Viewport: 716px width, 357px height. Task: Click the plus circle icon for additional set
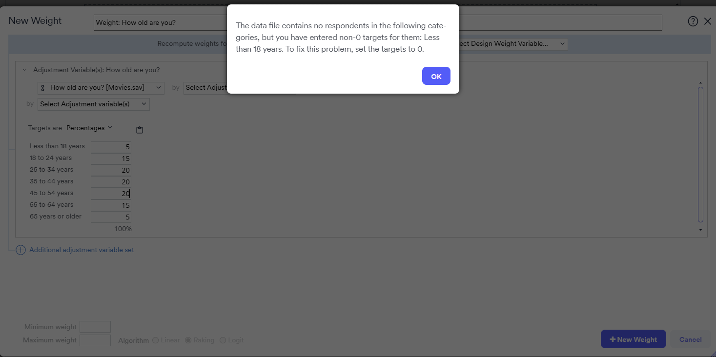[x=20, y=250]
